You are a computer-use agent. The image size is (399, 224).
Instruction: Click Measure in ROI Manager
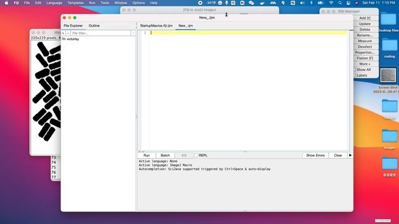point(365,41)
